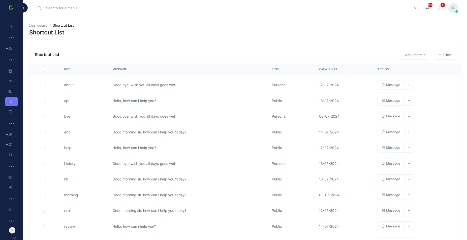Open the home dashboard sidebar icon
The height and width of the screenshot is (240, 467).
[x=10, y=26]
